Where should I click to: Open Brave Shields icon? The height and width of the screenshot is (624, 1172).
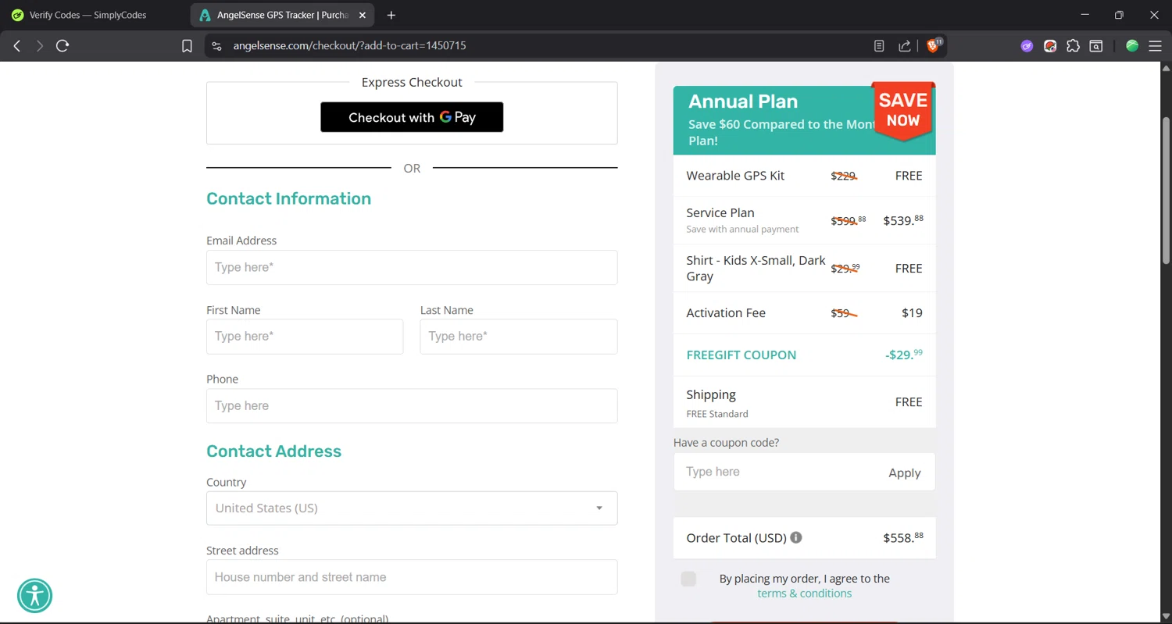933,45
